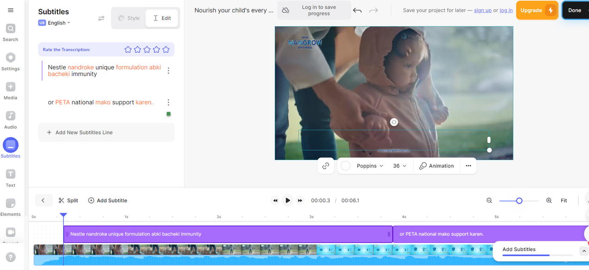Open the Media panel
Screen dimensions: 589x270
point(11,91)
